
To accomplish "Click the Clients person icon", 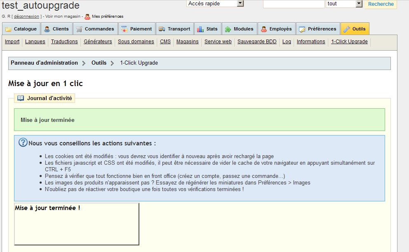I will [x=47, y=29].
